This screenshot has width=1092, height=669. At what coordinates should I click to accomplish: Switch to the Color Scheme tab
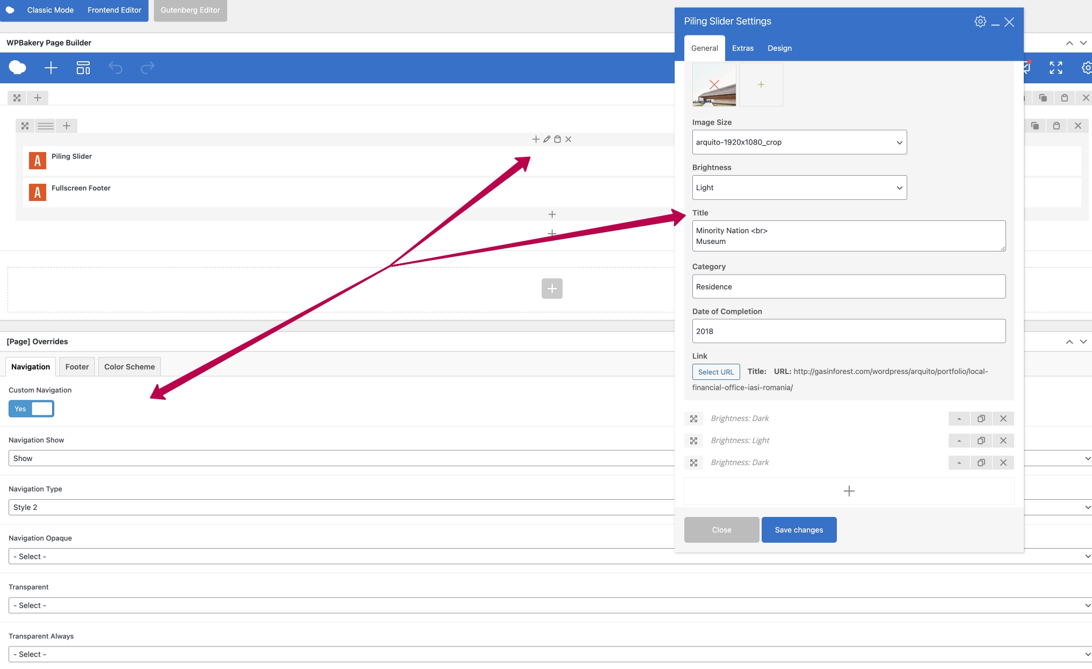click(x=129, y=367)
